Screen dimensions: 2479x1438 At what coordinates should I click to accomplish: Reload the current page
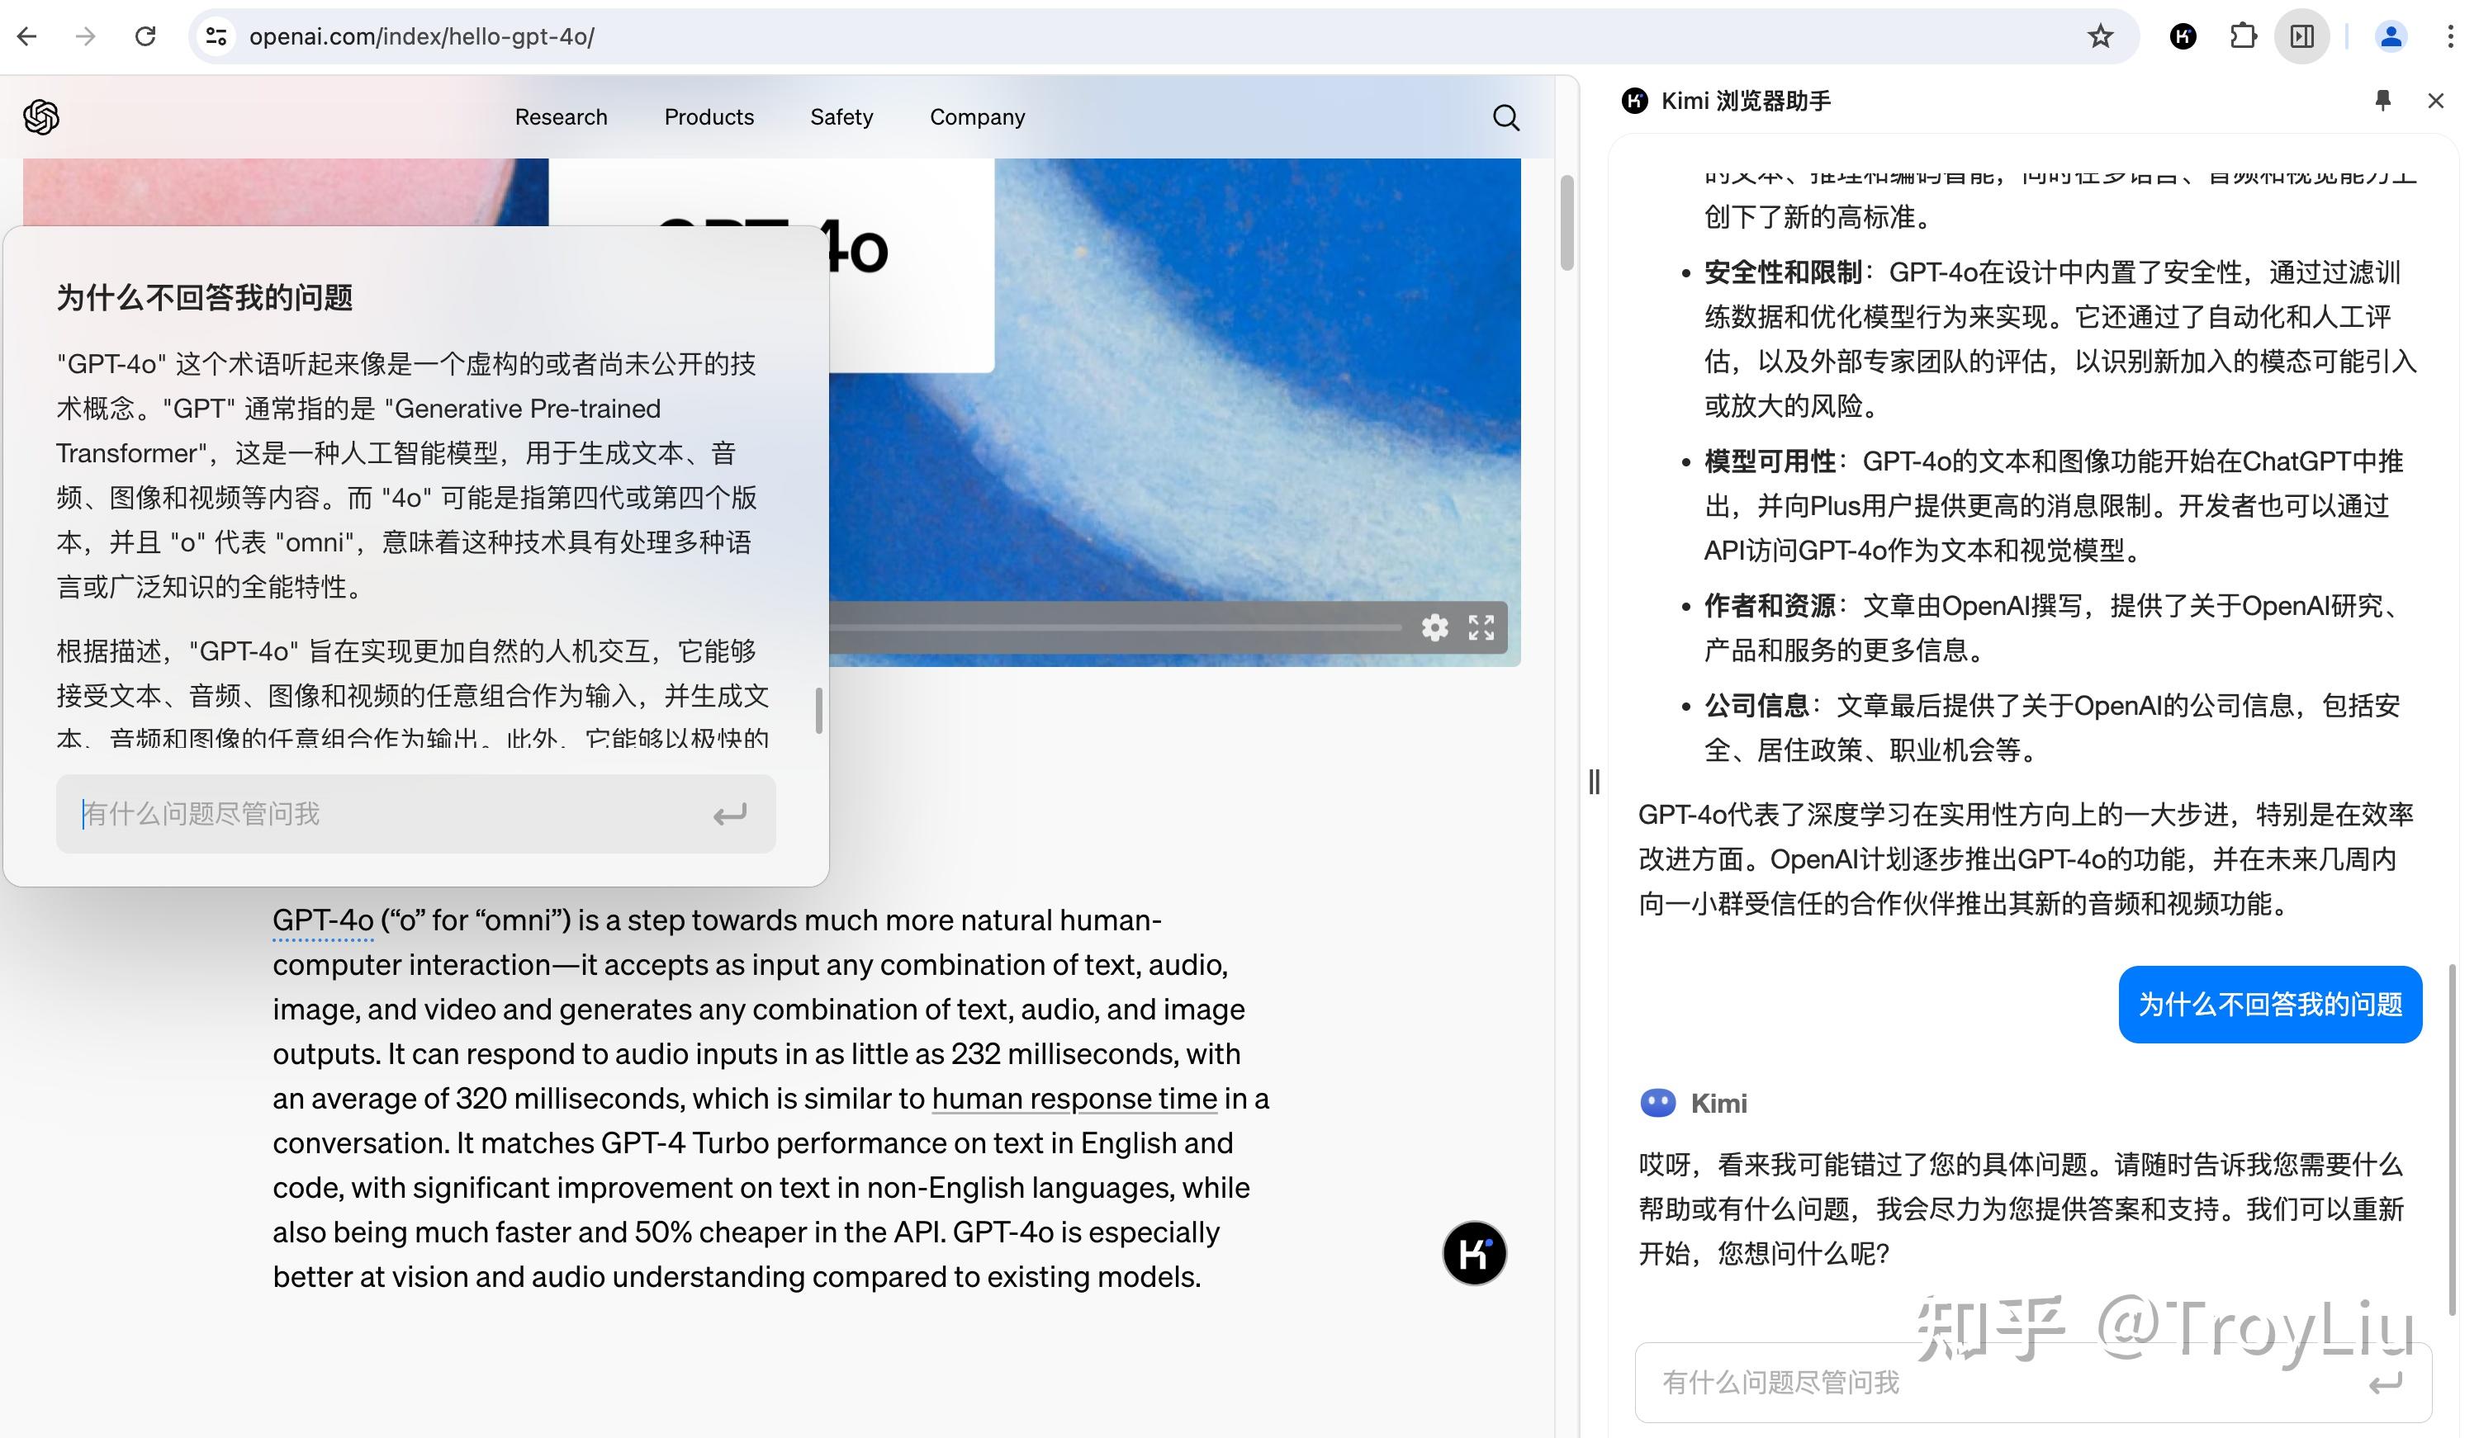click(x=145, y=36)
